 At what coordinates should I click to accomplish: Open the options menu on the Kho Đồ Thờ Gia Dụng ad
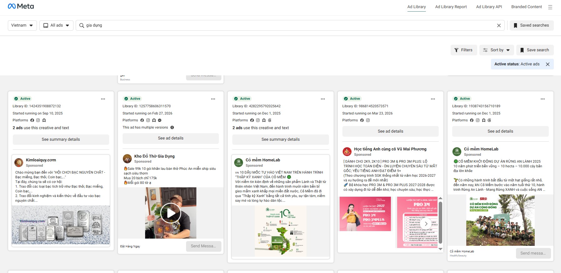[213, 99]
